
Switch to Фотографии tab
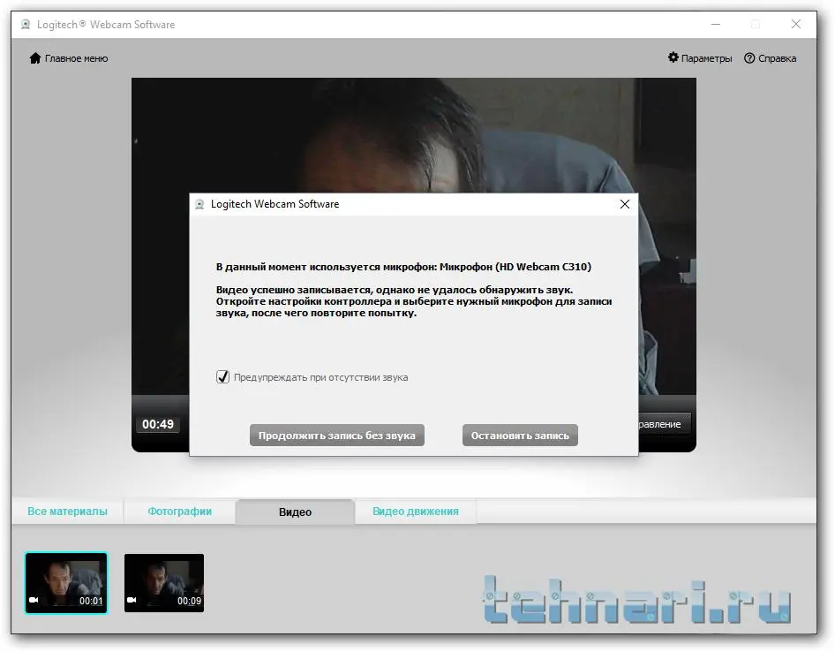coord(179,512)
